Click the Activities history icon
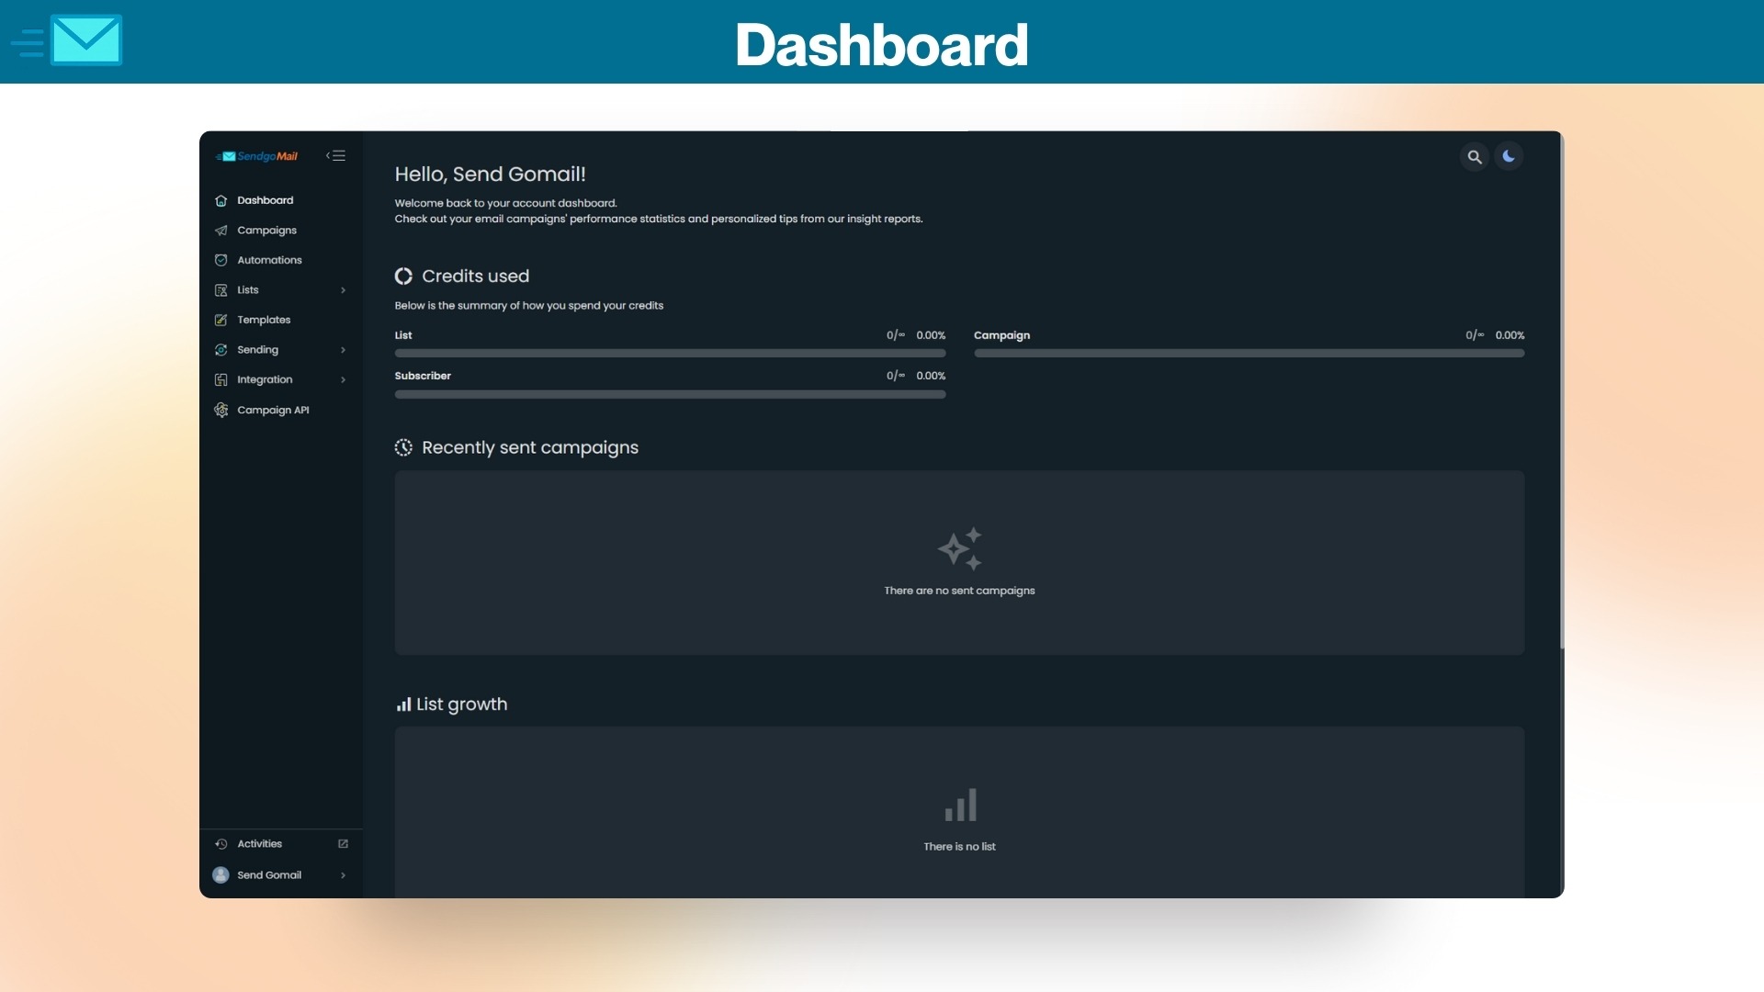This screenshot has width=1764, height=992. pyautogui.click(x=220, y=844)
